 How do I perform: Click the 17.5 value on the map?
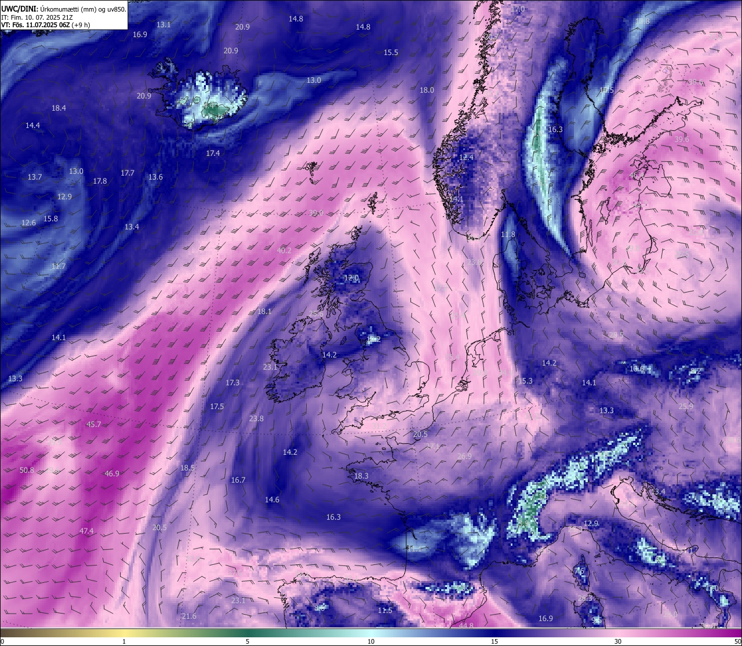pos(217,406)
